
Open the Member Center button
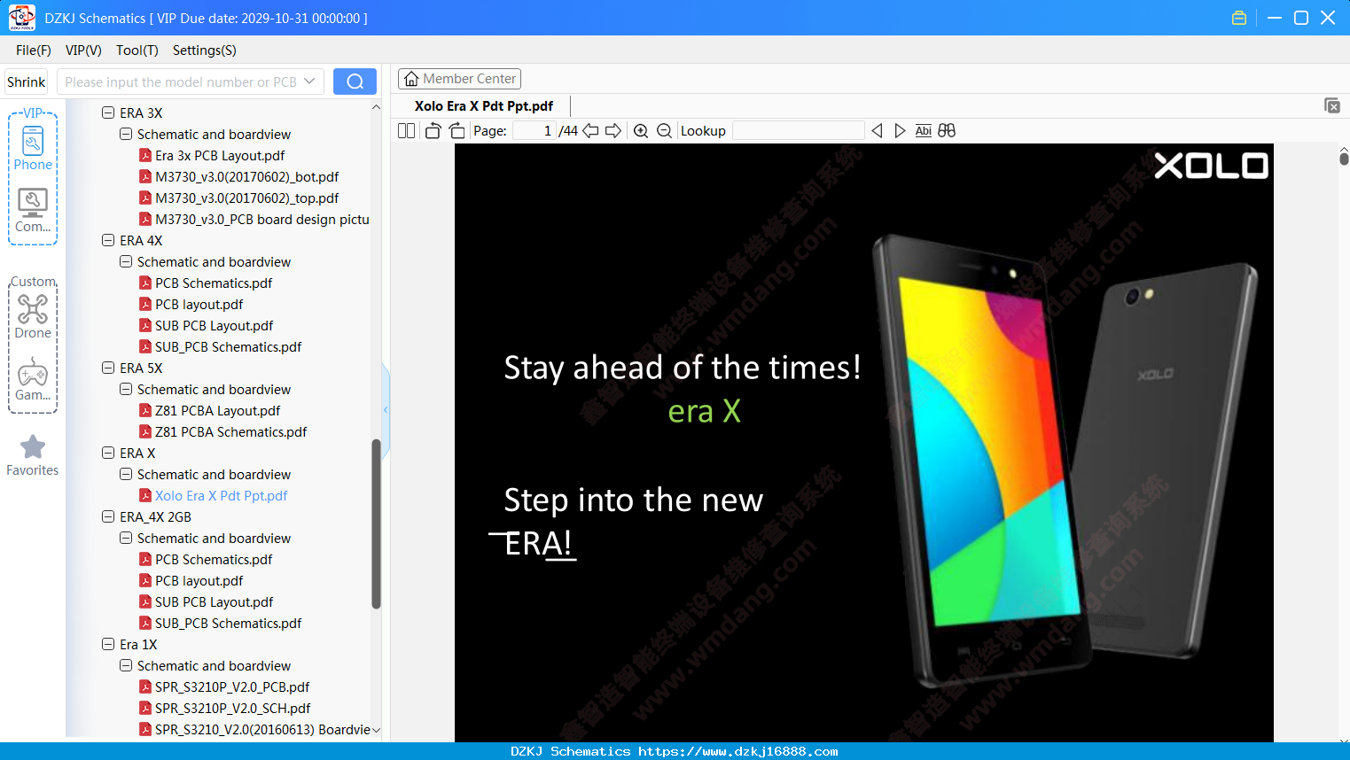pos(459,79)
